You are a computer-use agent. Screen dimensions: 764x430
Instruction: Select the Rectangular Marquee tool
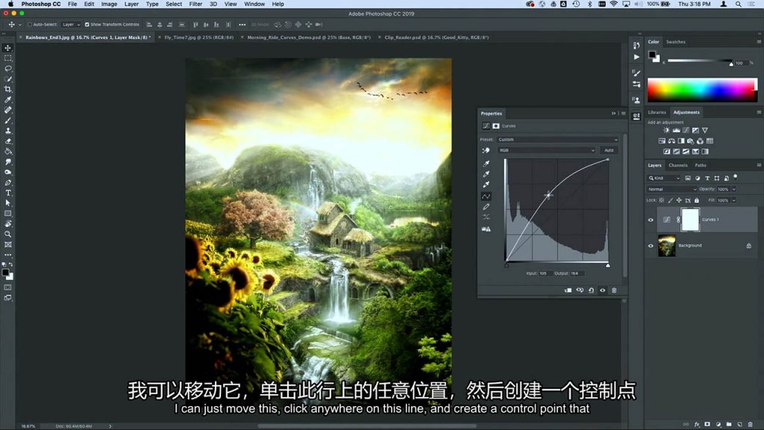click(x=7, y=58)
